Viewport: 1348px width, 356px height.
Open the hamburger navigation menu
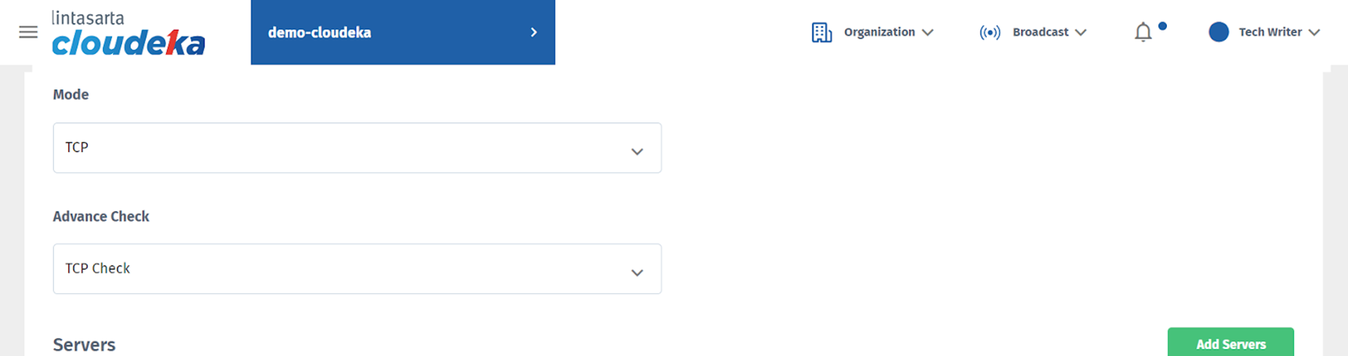click(28, 32)
